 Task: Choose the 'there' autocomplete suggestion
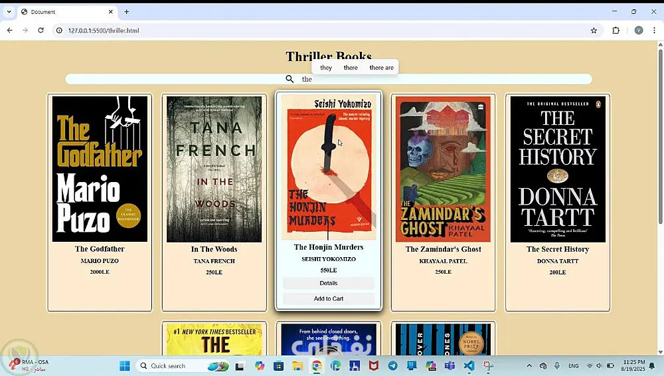coord(351,67)
